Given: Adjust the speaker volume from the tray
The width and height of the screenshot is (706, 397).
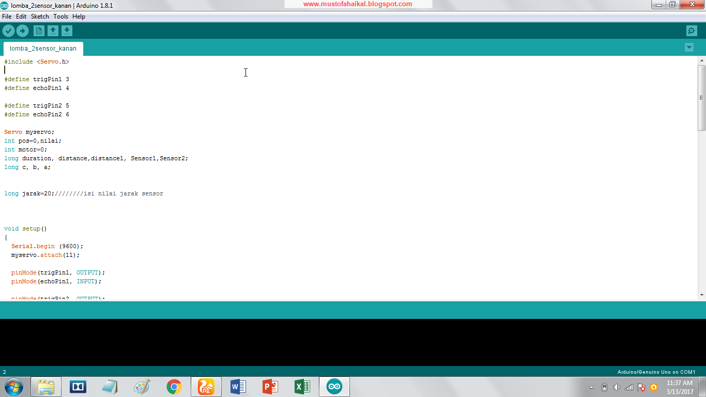Looking at the screenshot, I should 617,386.
